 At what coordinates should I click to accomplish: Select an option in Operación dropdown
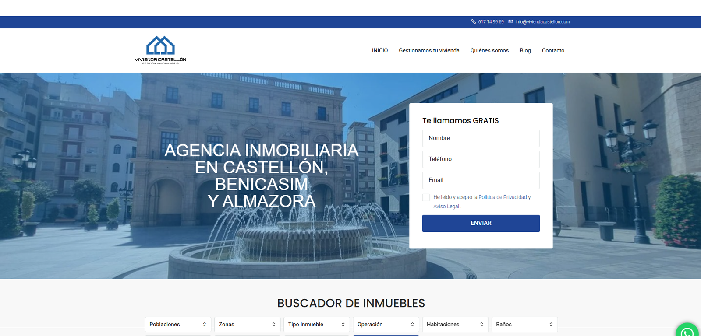pos(386,324)
